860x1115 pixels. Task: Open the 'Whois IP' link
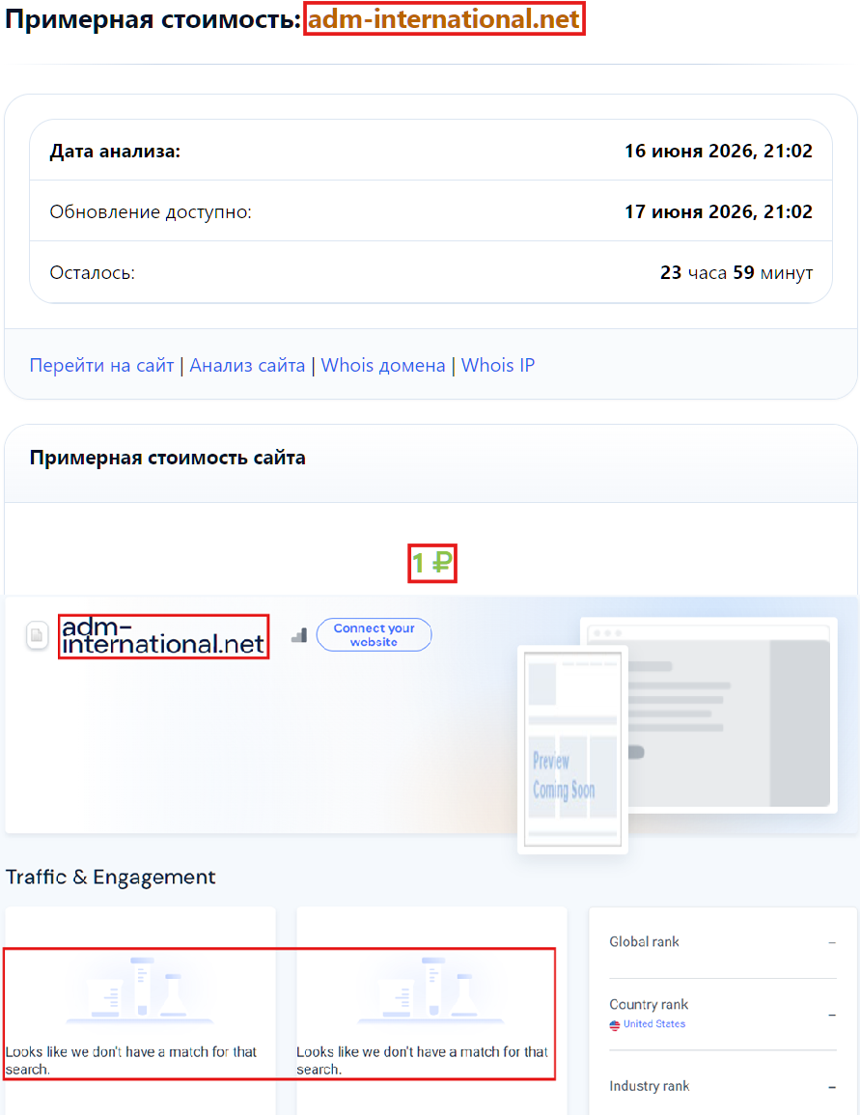tap(497, 365)
